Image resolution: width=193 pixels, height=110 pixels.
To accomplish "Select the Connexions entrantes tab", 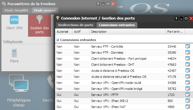I will coord(117,25).
